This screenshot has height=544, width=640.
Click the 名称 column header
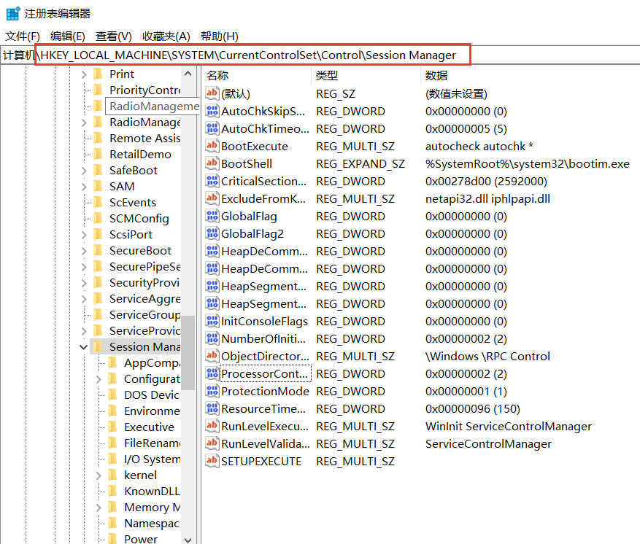point(217,75)
